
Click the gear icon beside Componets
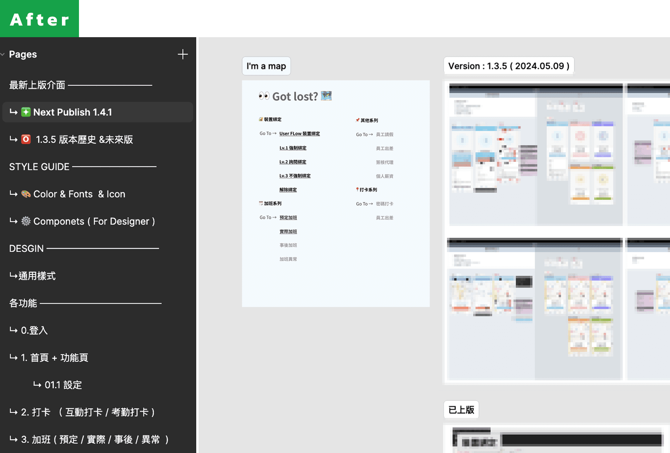tap(26, 221)
